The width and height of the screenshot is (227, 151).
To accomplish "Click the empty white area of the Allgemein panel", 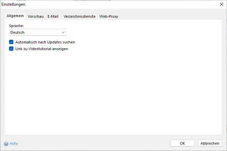I will 114,94.
